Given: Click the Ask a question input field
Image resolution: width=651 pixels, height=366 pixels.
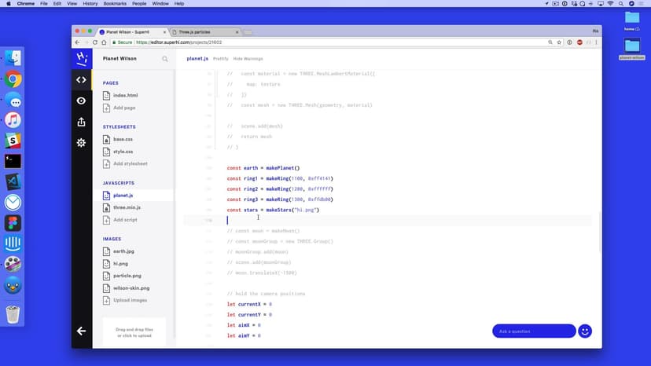Looking at the screenshot, I should 533,331.
